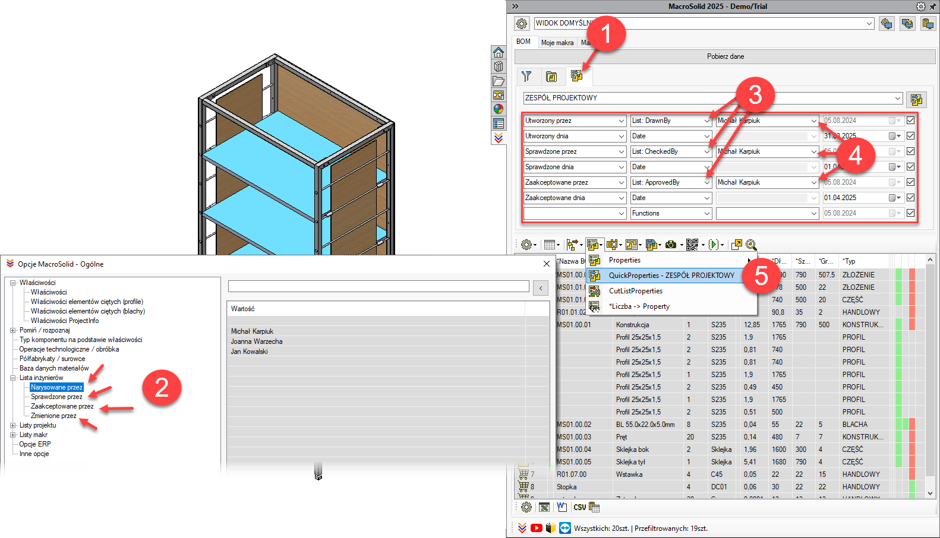The width and height of the screenshot is (940, 538).
Task: Open the file explorer folder icon in sidebar
Action: coord(499,81)
